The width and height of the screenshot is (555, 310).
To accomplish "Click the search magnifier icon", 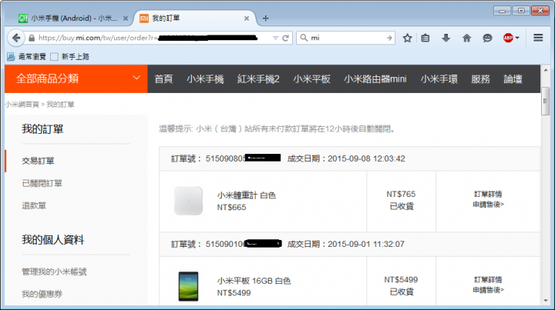I will coord(304,38).
